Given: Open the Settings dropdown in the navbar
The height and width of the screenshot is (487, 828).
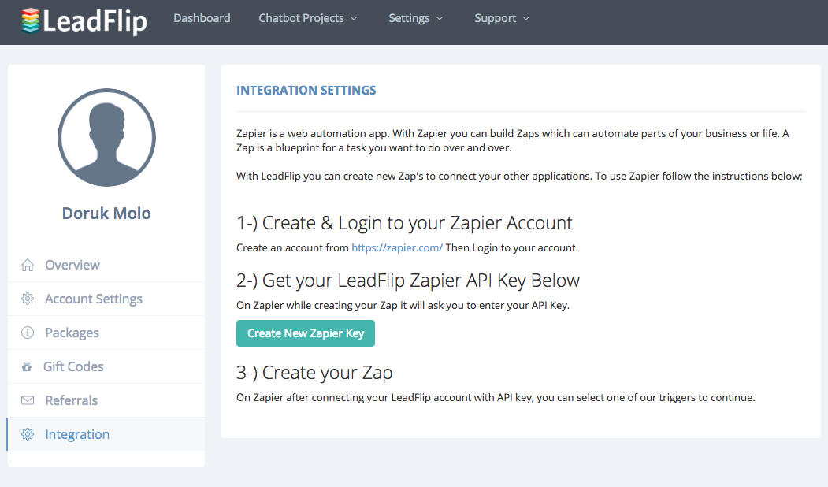Looking at the screenshot, I should pyautogui.click(x=410, y=17).
